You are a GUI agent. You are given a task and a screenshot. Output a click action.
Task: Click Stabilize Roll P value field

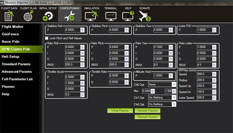(72, 30)
